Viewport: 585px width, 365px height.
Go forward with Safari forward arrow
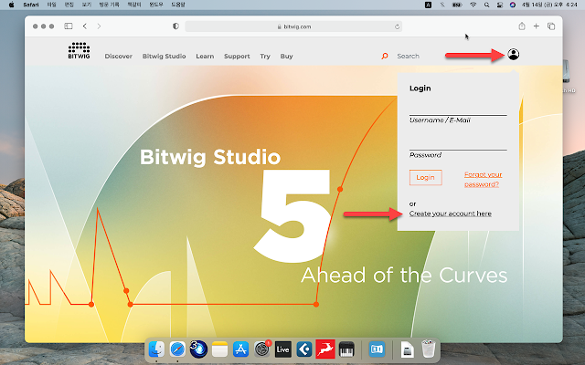99,26
